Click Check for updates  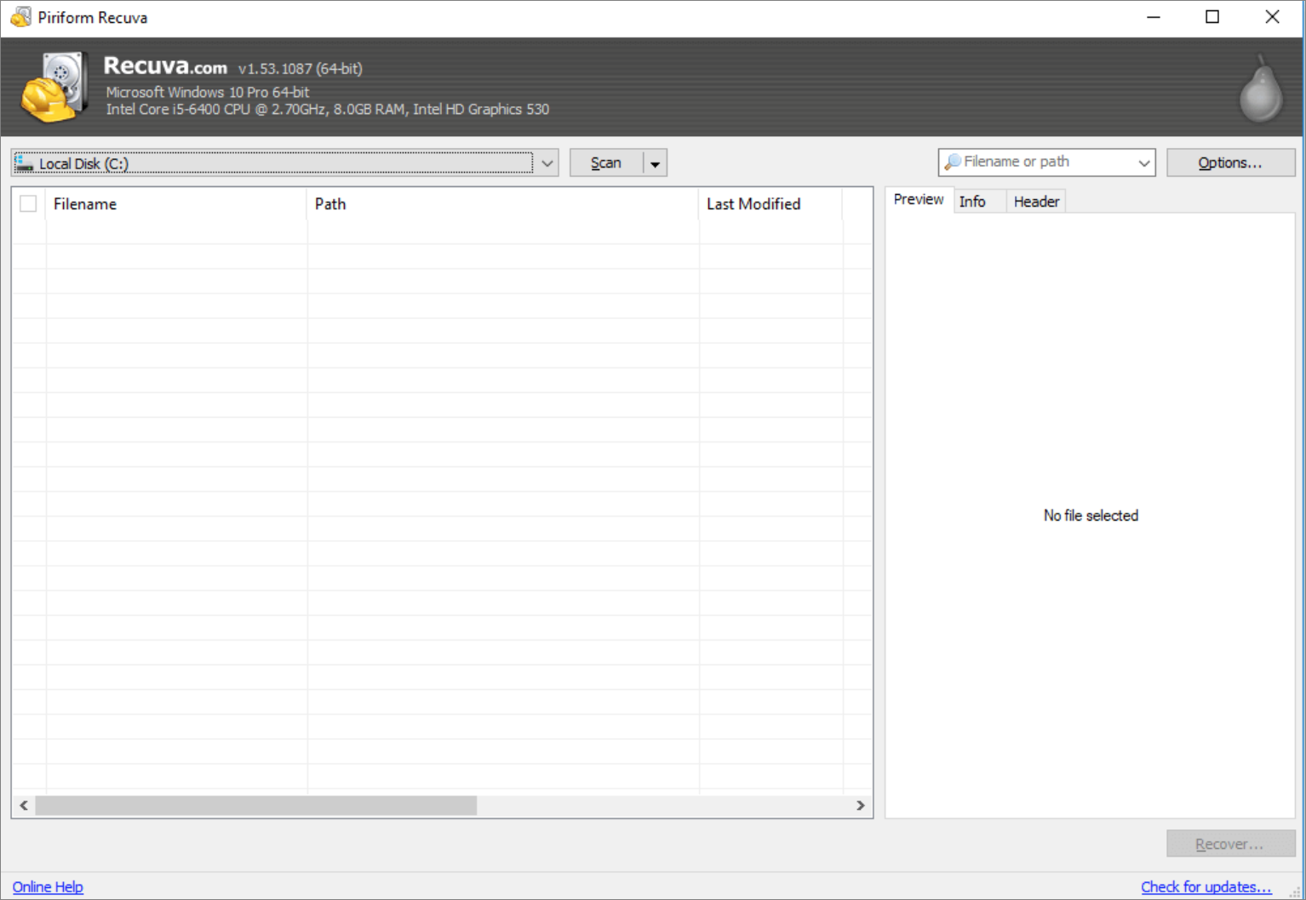1206,886
